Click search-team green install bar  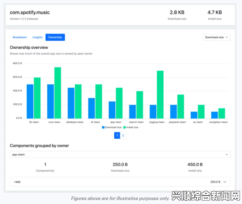pyautogui.click(x=140, y=105)
